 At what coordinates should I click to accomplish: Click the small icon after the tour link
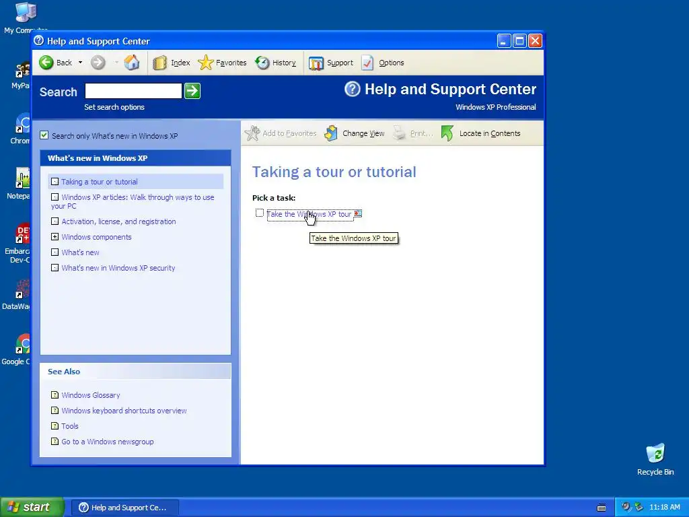358,213
